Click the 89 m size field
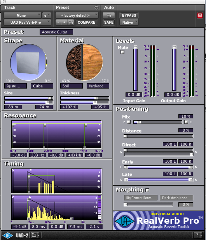Screen dimensions: 206x240 (x=13, y=107)
